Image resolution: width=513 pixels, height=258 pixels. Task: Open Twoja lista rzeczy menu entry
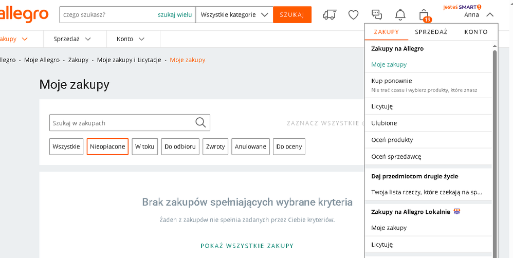pos(429,192)
